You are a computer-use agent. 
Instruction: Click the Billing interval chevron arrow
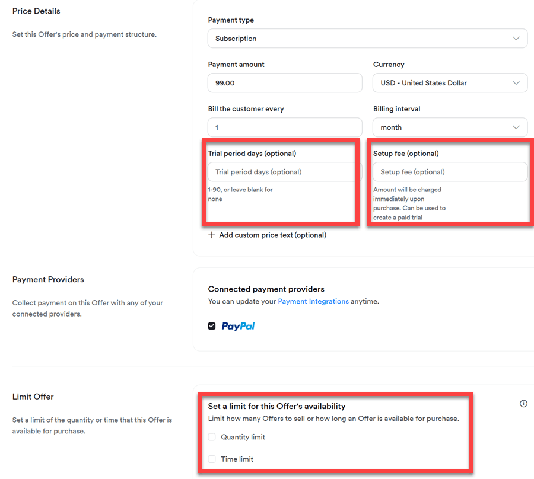pyautogui.click(x=516, y=127)
